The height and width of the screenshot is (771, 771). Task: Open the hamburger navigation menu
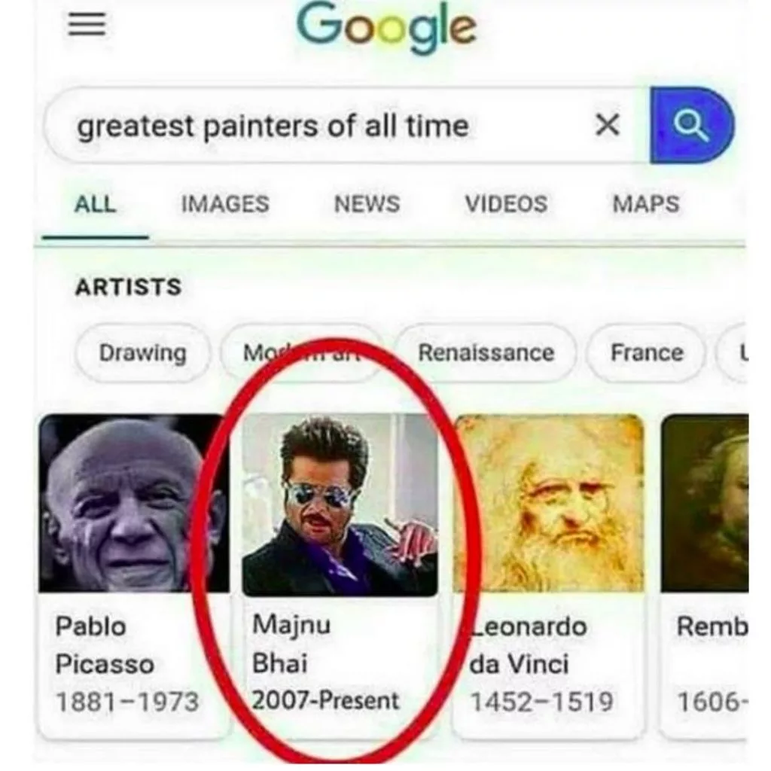[85, 23]
